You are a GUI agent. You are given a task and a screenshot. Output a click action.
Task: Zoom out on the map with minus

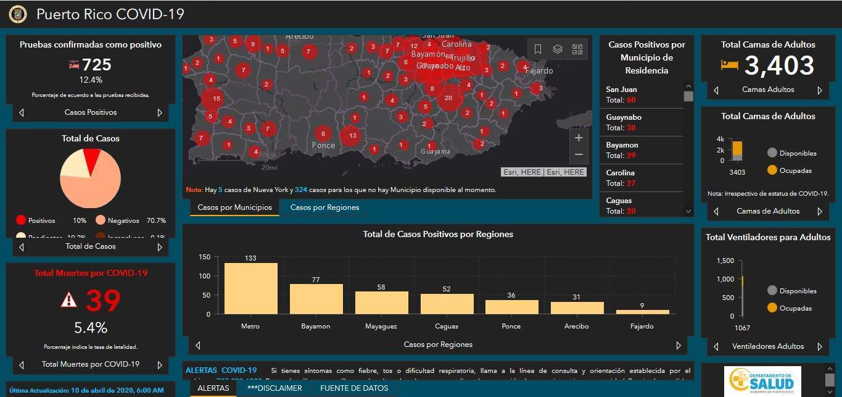(579, 154)
